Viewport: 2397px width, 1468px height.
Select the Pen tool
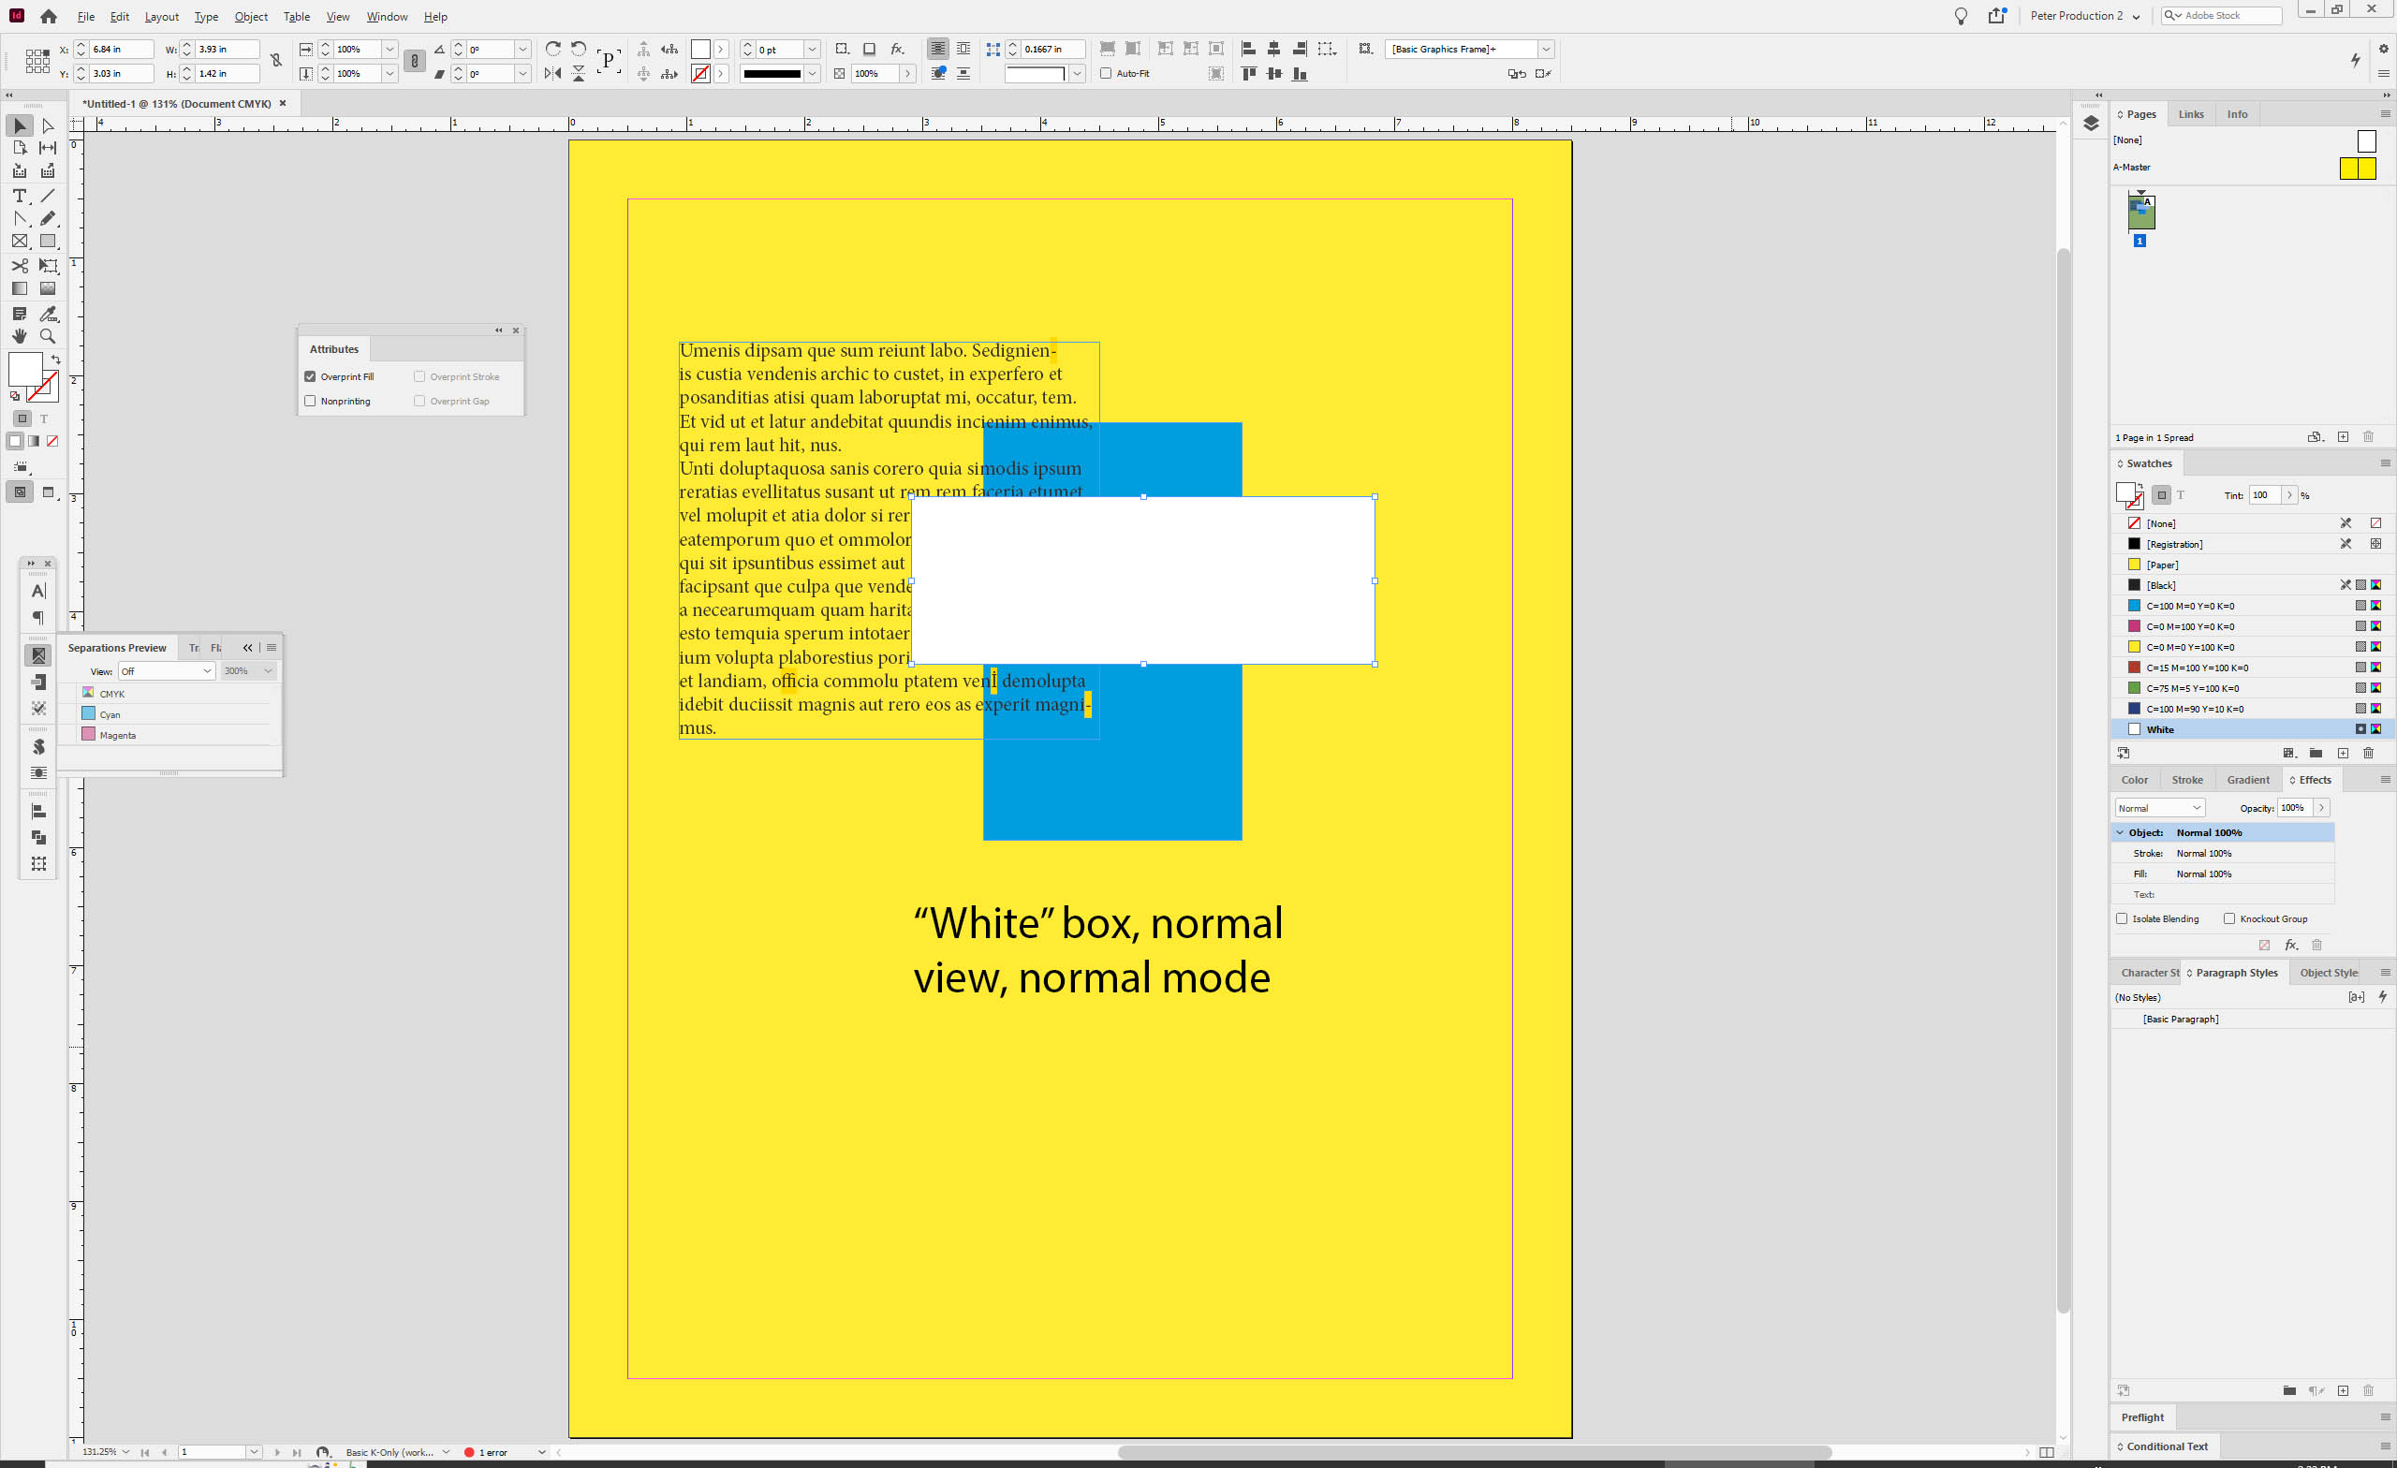(x=20, y=219)
